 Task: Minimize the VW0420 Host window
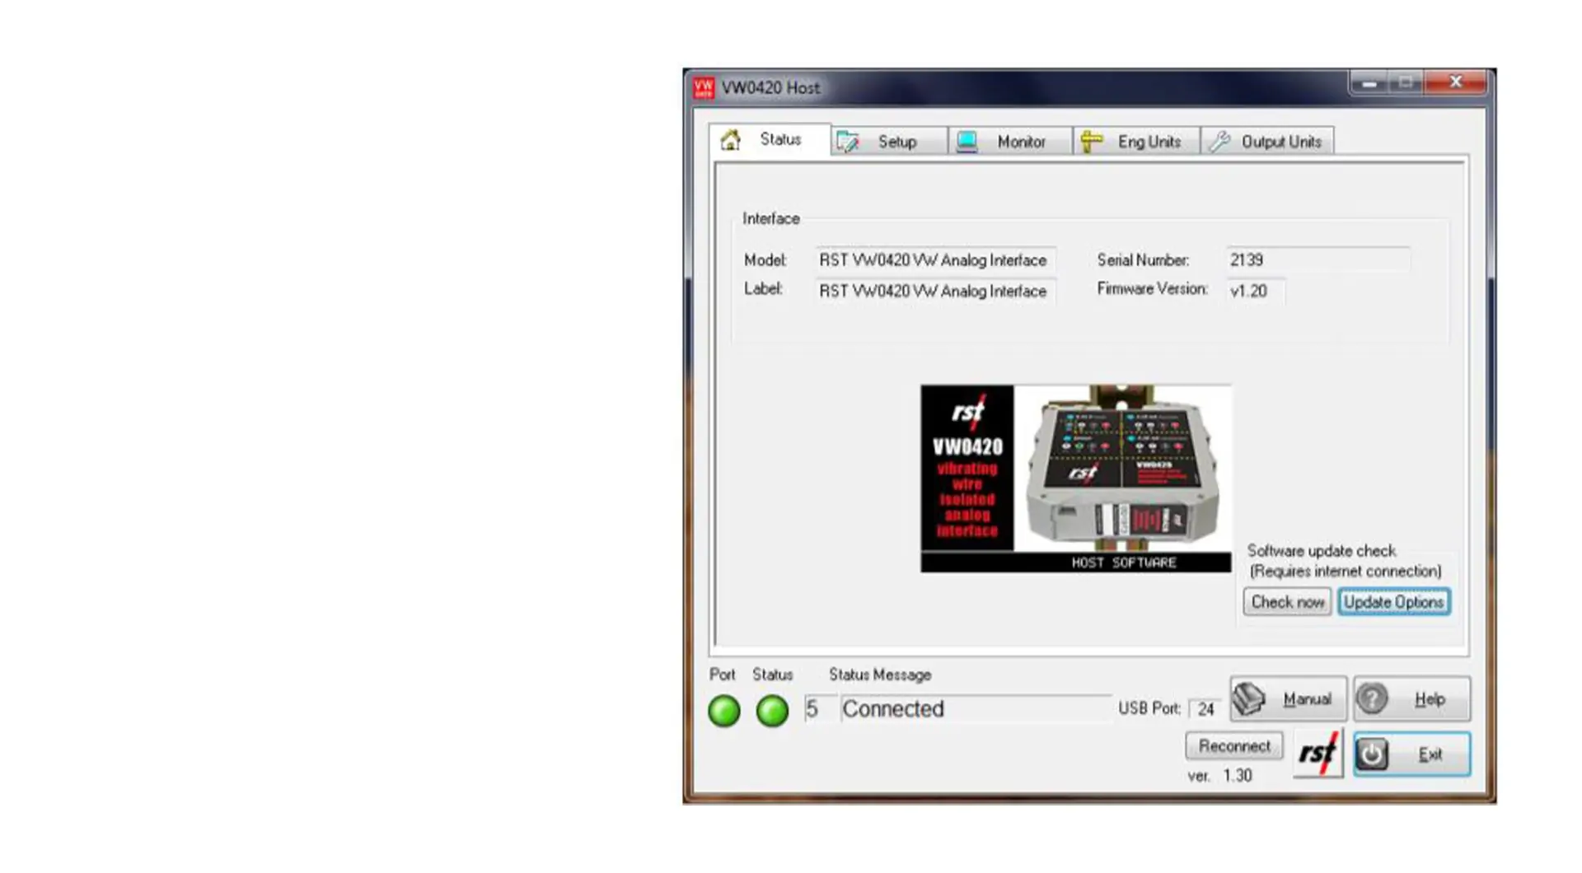[1369, 83]
